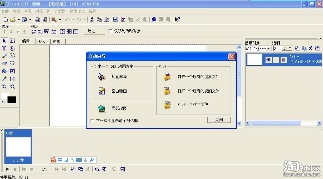This screenshot has height=179, width=323.
Task: Click the cut scissors icon
Action: (92, 20)
